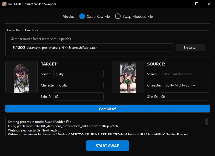Click the app icon in the title bar
The height and width of the screenshot is (156, 215).
[x=4, y=4]
